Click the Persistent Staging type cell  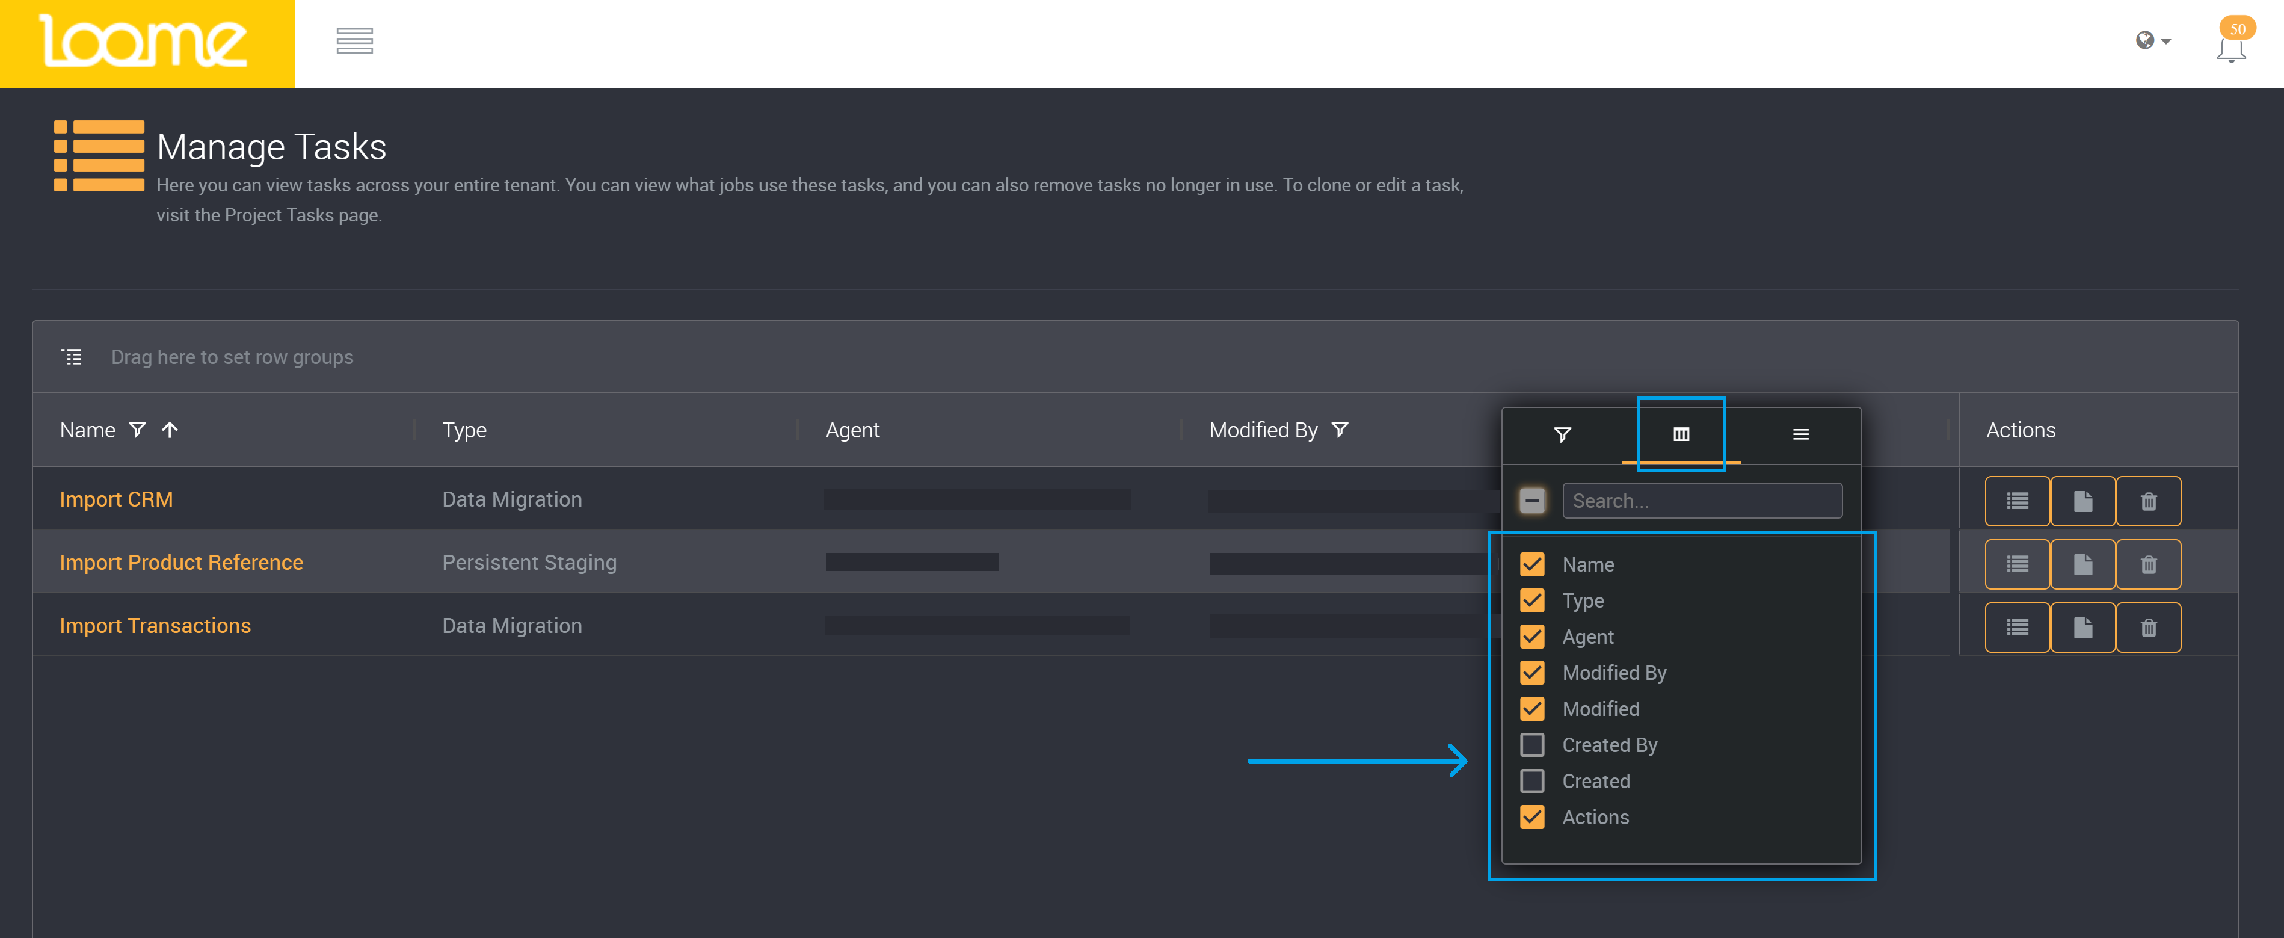point(529,562)
